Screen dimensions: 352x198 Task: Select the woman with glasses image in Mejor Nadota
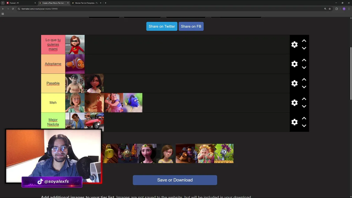[x=75, y=120]
